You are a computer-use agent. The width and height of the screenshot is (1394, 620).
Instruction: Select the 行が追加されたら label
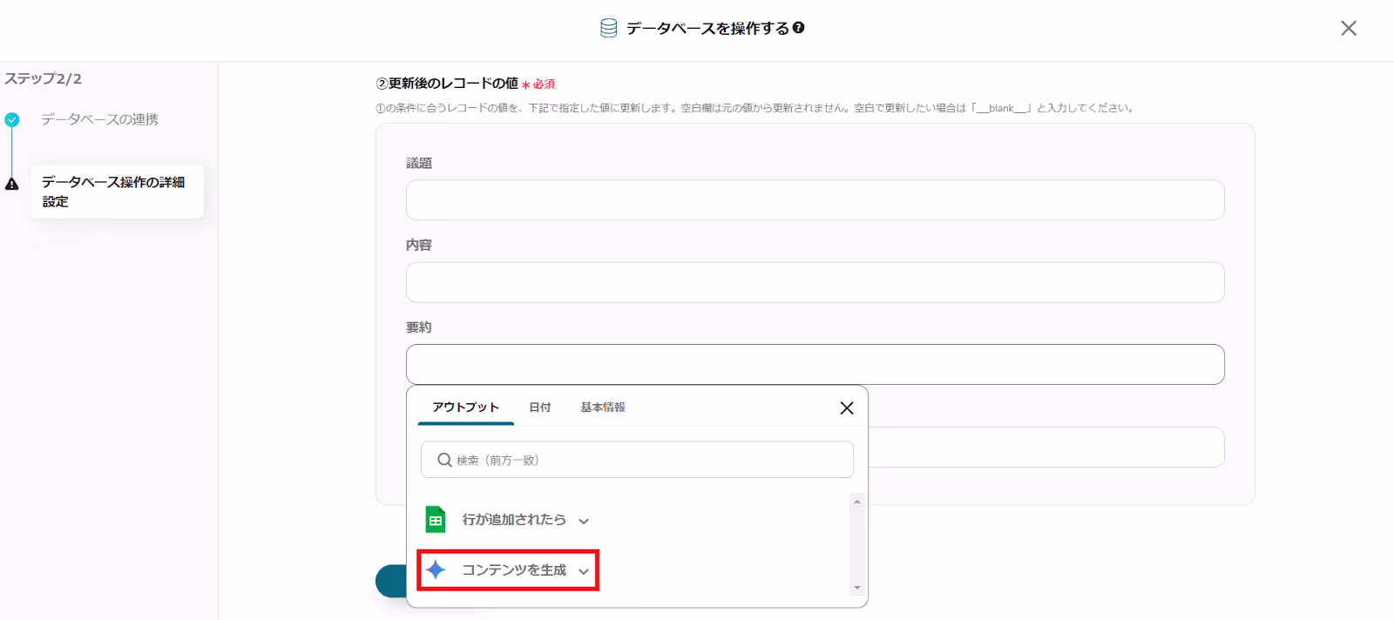514,520
